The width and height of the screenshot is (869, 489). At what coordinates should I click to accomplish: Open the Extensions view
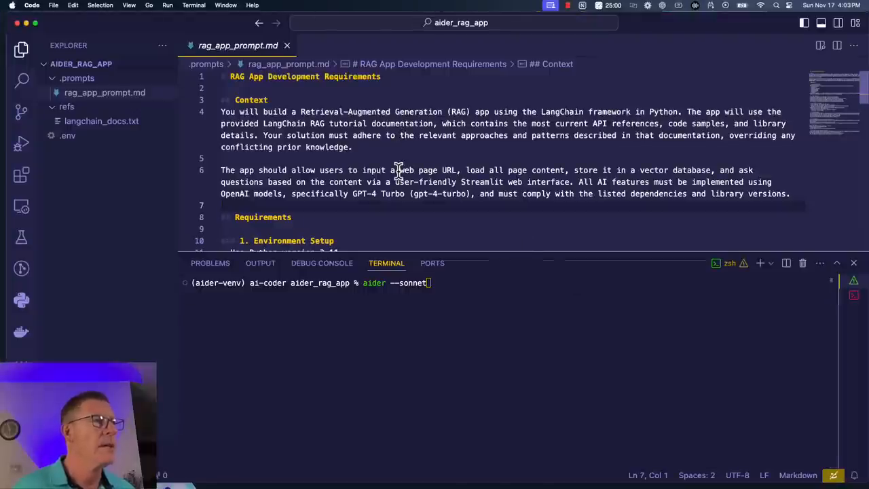point(21,175)
